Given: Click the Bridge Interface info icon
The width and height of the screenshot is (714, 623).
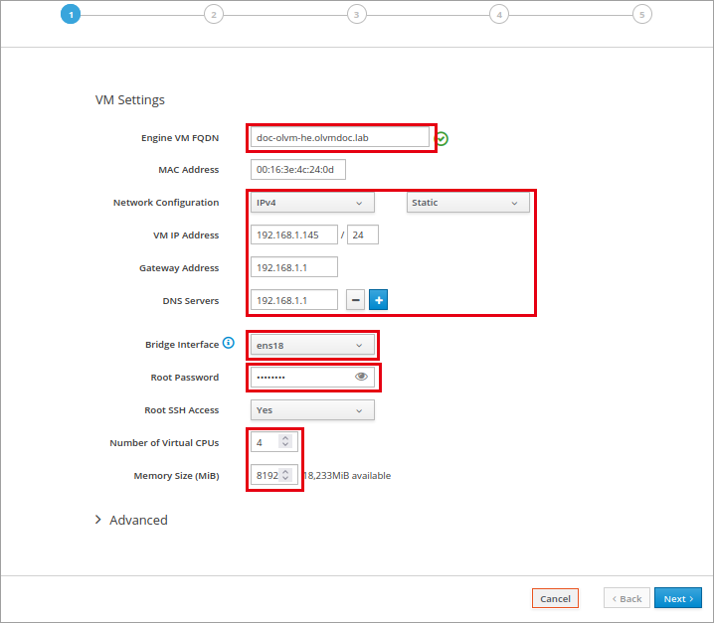Looking at the screenshot, I should pos(228,343).
